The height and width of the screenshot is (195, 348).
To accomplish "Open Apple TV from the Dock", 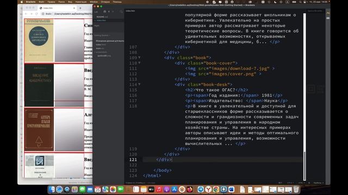I will pyautogui.click(x=151, y=189).
